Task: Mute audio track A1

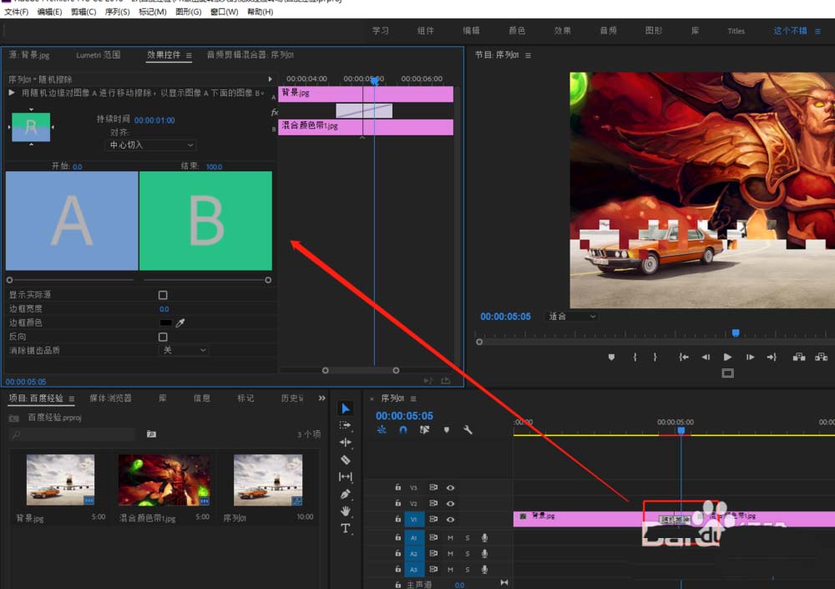Action: point(450,537)
